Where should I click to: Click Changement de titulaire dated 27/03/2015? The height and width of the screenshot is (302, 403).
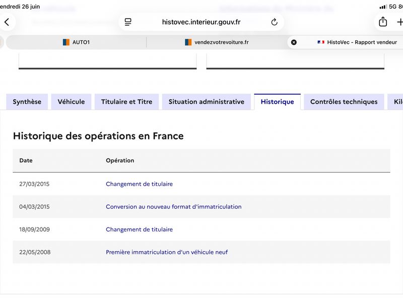tap(140, 184)
